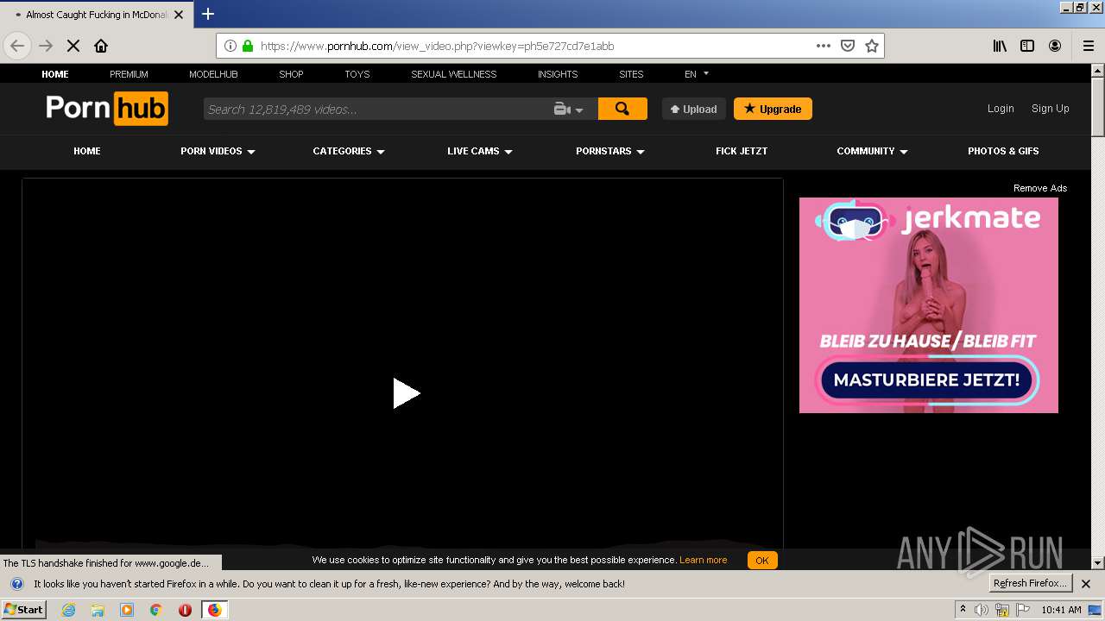This screenshot has width=1105, height=621.
Task: Click the orange search magnifier button
Action: (x=622, y=109)
